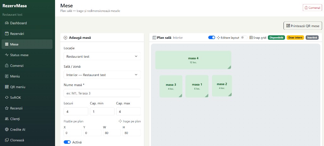
Task: Click the Rezervări calendar icon
Action: 7,33
